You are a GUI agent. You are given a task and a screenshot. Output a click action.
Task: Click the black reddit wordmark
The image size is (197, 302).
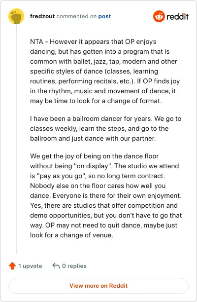(x=177, y=17)
